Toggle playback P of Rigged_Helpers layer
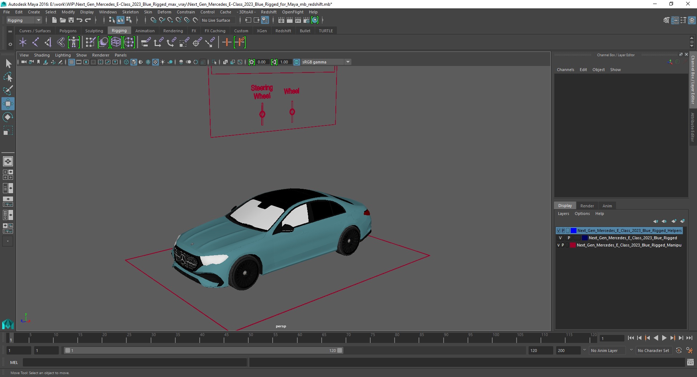Image resolution: width=697 pixels, height=377 pixels. point(563,231)
